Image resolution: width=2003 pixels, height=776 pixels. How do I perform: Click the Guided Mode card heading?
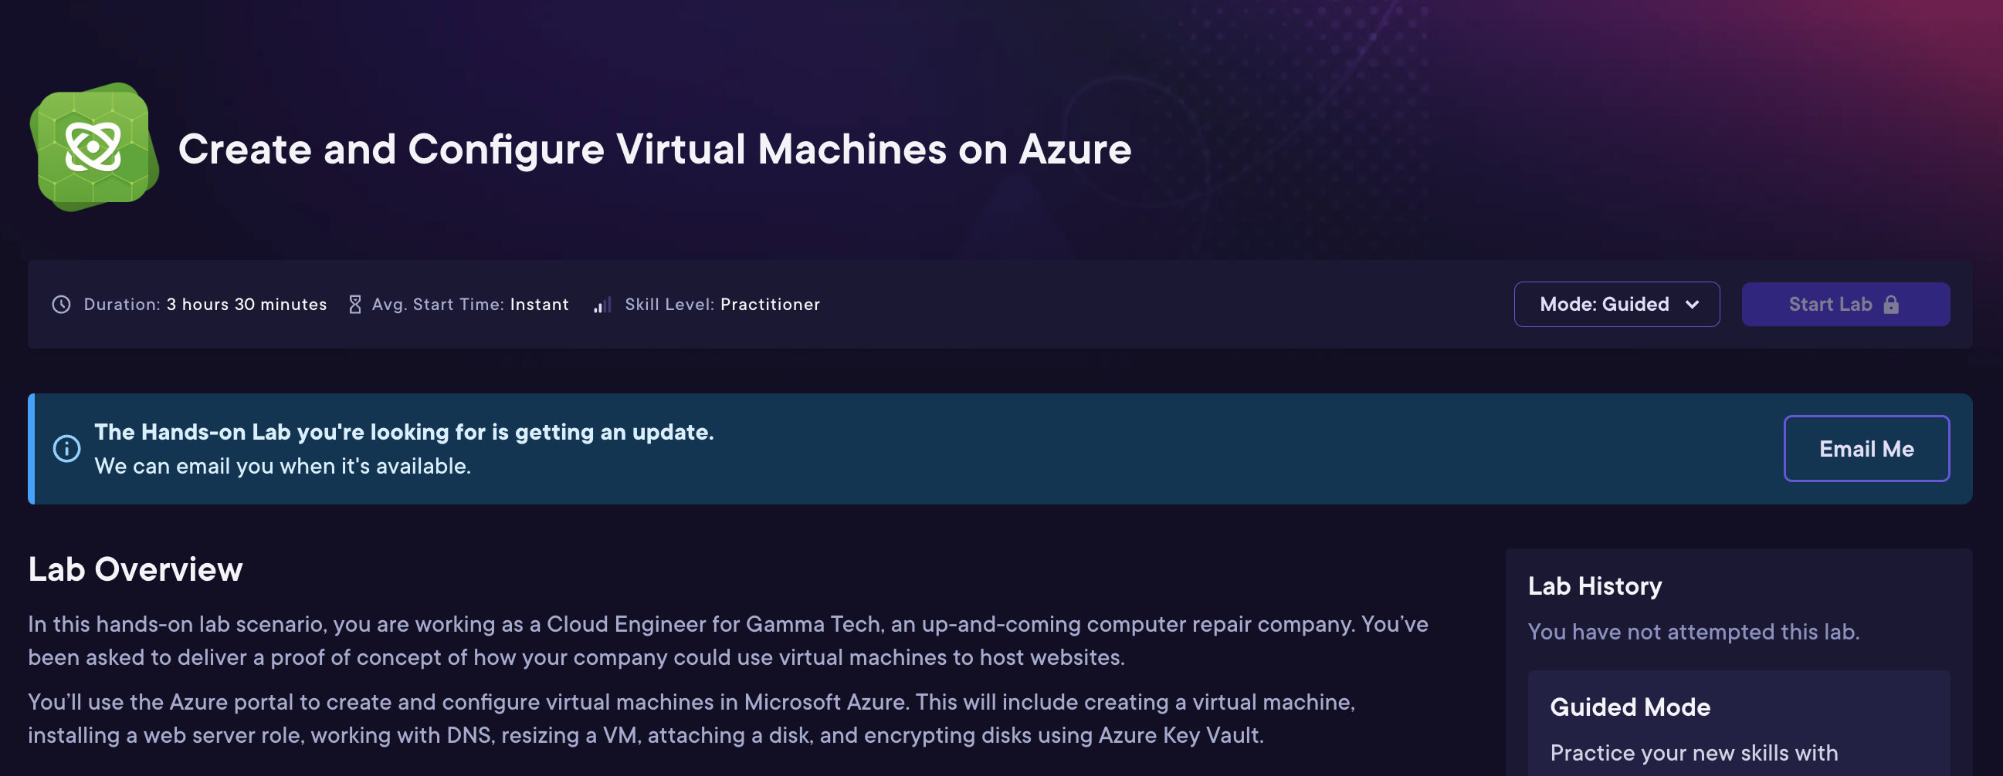[1630, 707]
